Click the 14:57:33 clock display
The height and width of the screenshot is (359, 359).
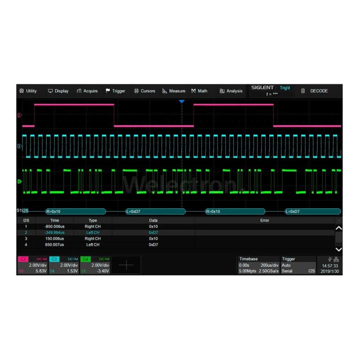(330, 266)
